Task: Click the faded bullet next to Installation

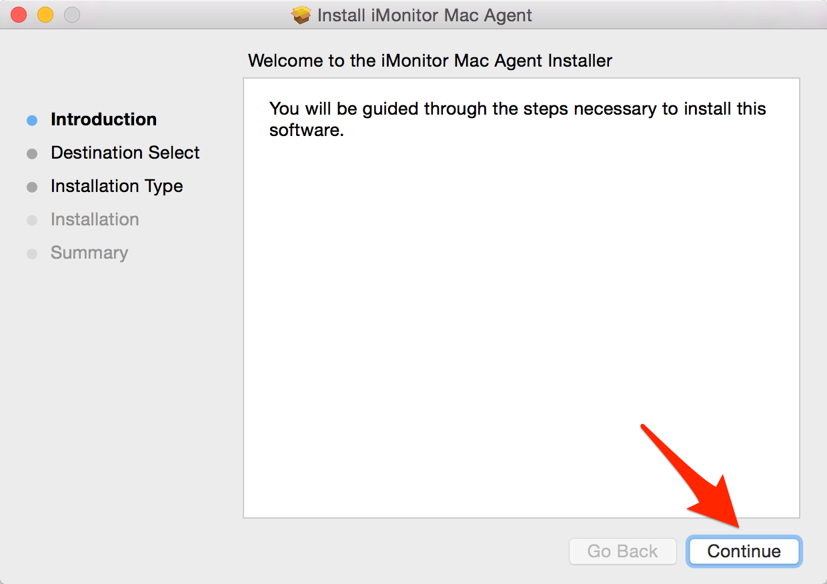Action: pyautogui.click(x=32, y=221)
